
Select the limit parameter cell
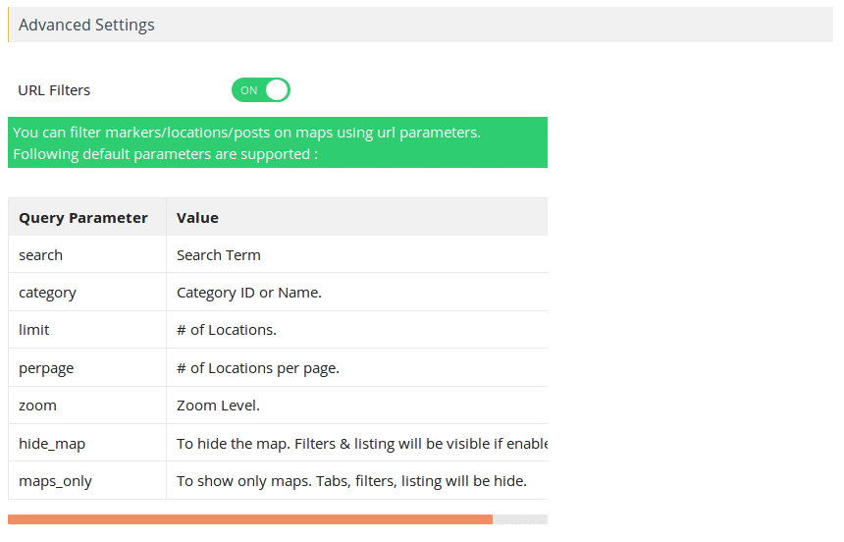pos(87,330)
